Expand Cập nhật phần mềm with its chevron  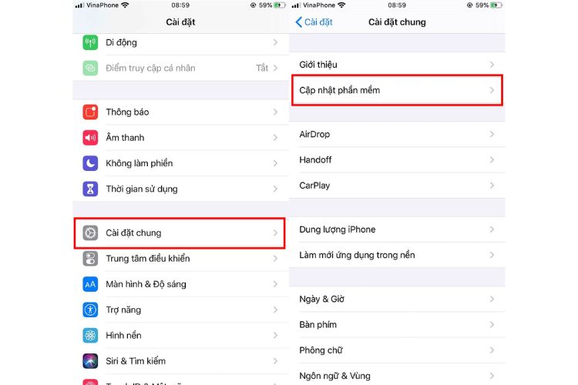pos(492,90)
